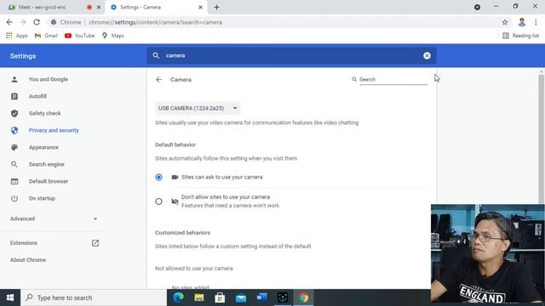Open Default browser section
This screenshot has height=306, width=545.
click(x=49, y=181)
